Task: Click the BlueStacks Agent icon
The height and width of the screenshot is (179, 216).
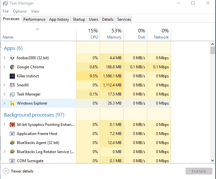Action: pos(12,143)
